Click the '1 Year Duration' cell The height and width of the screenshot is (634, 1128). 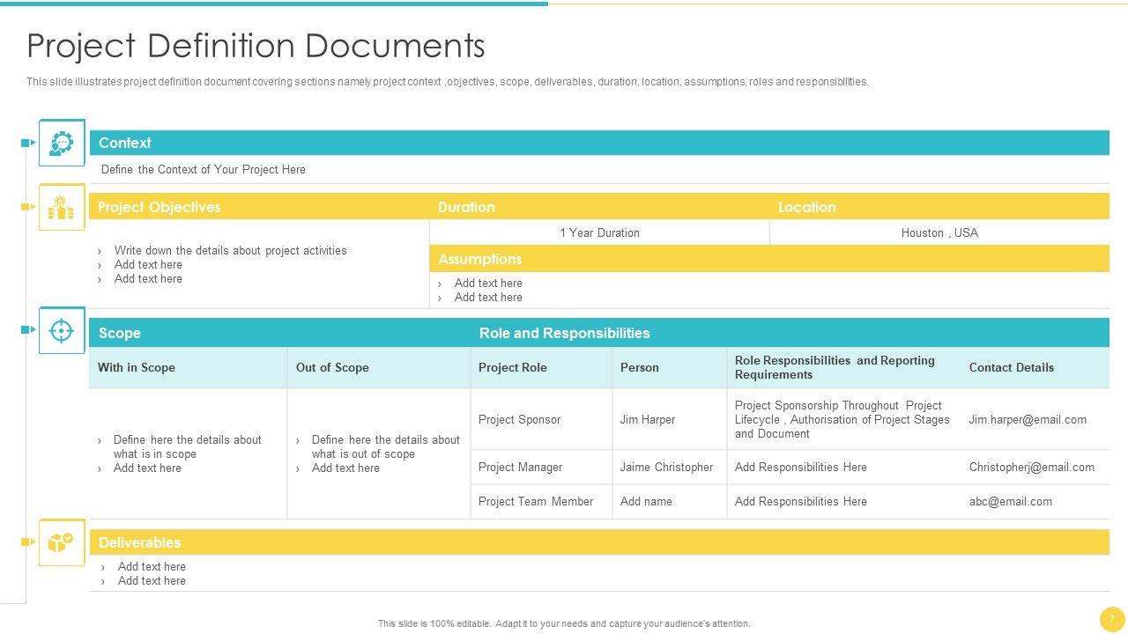click(x=599, y=233)
